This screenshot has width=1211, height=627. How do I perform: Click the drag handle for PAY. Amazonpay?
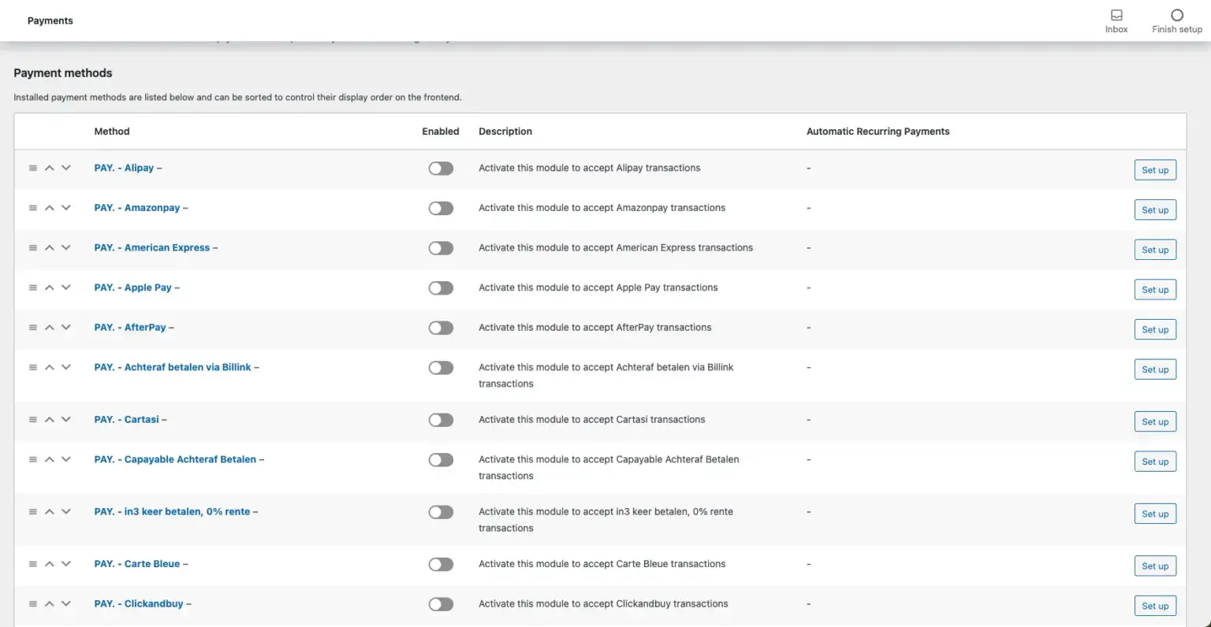coord(33,208)
